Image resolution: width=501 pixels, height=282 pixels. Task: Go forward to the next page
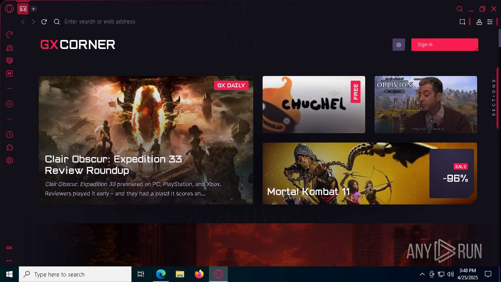click(33, 22)
